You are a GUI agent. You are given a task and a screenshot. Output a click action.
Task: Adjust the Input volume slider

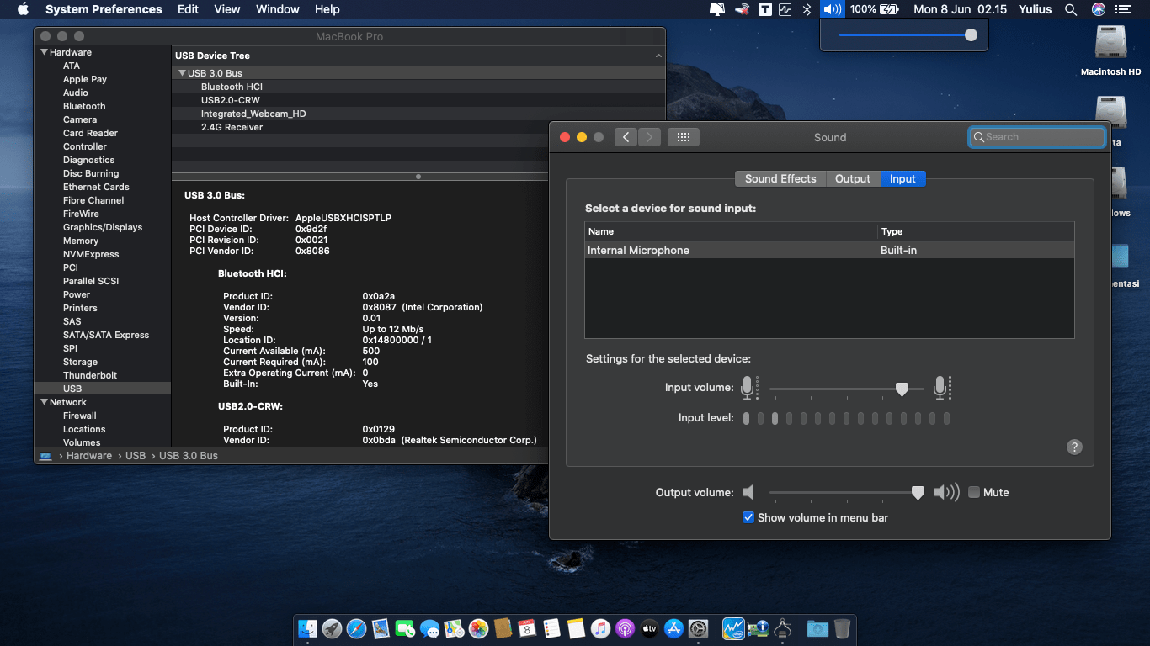click(902, 389)
